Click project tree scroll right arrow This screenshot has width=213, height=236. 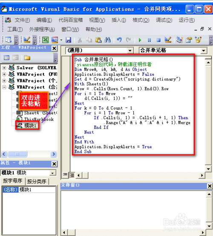click(53, 154)
